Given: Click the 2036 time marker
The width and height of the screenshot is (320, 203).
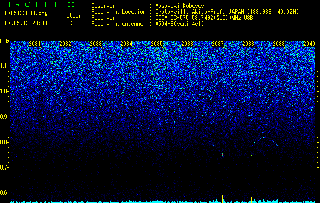Looking at the screenshot, I should pyautogui.click(x=187, y=44).
